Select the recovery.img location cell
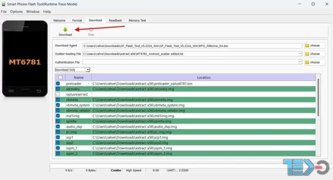Screen dimensions: 333x180 point(204,89)
